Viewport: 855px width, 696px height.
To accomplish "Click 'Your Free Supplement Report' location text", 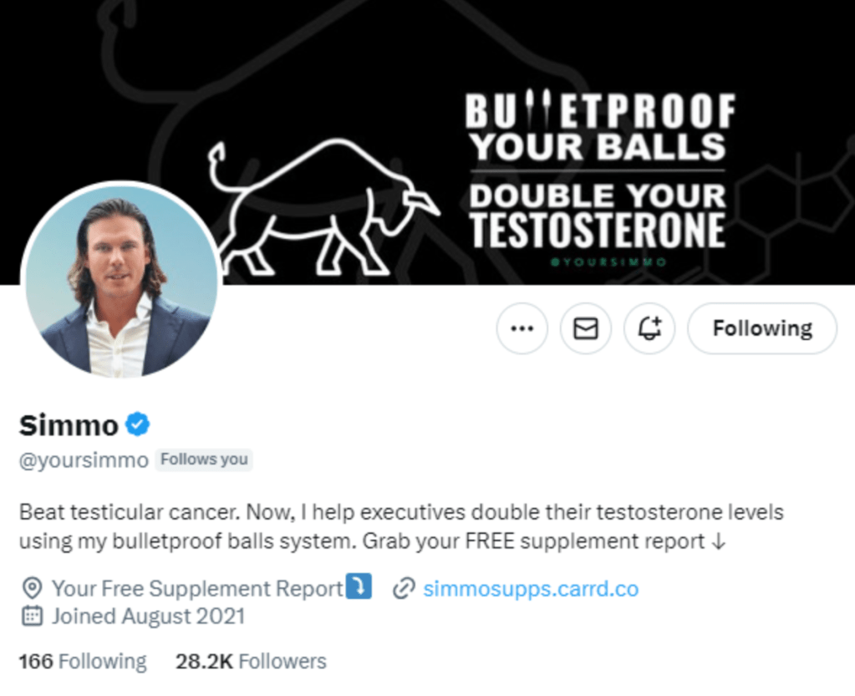I will [x=197, y=588].
